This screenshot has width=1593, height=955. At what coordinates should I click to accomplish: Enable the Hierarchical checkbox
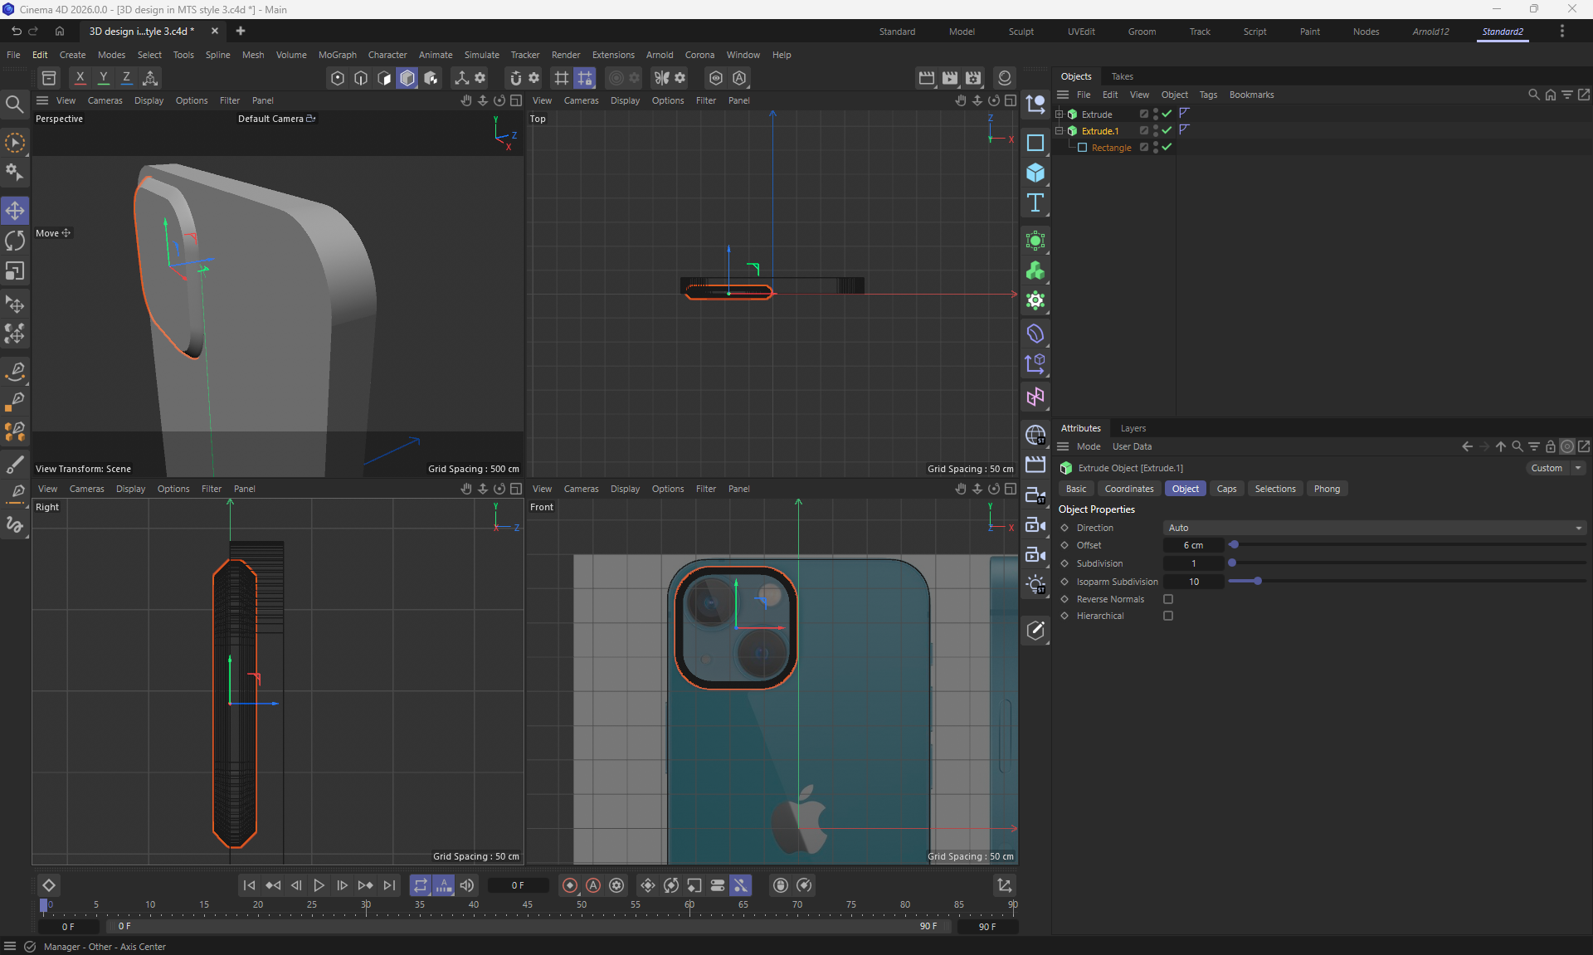[1168, 616]
